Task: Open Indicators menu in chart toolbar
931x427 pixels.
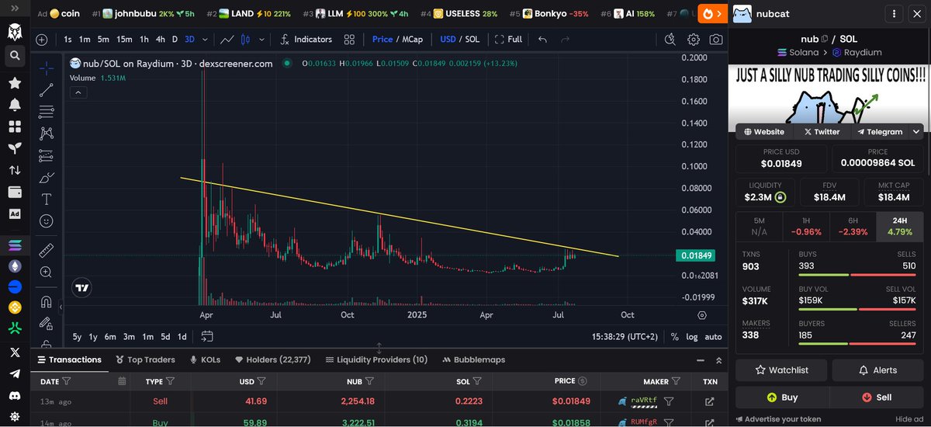Action: [x=306, y=40]
